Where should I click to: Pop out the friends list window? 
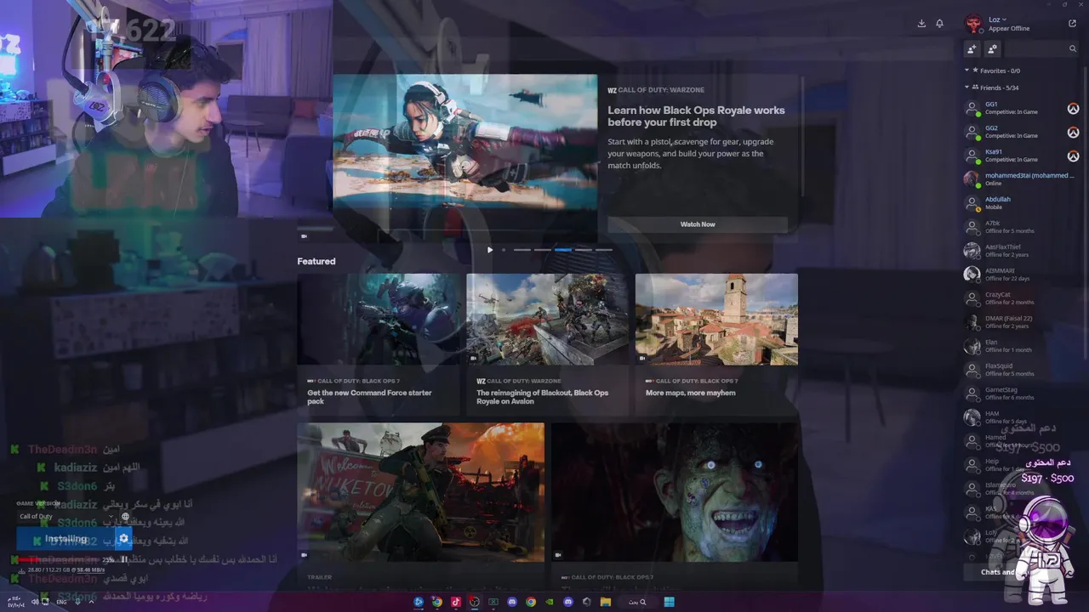[1072, 24]
